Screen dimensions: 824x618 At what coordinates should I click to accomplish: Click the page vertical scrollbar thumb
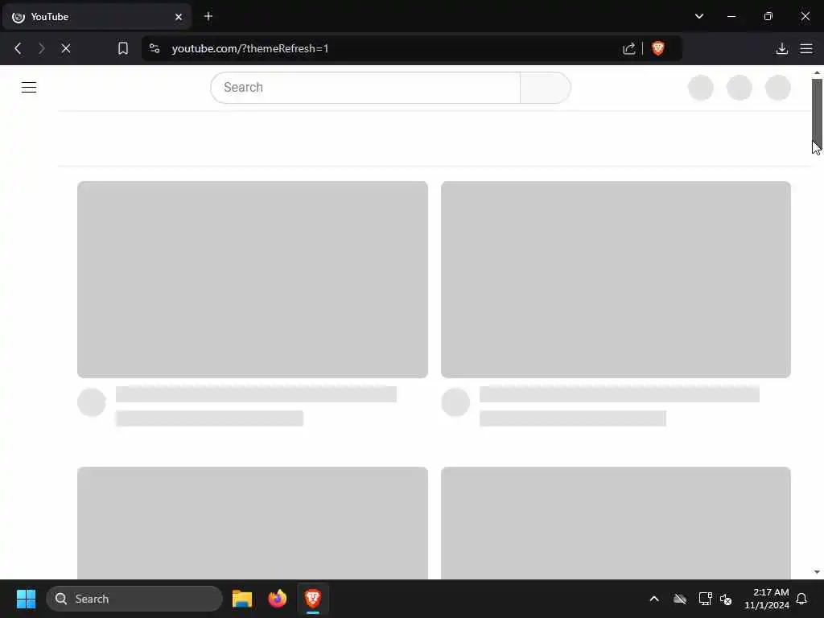pyautogui.click(x=817, y=113)
